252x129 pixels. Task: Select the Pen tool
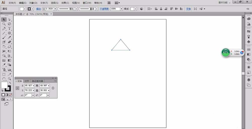click(x=4, y=29)
